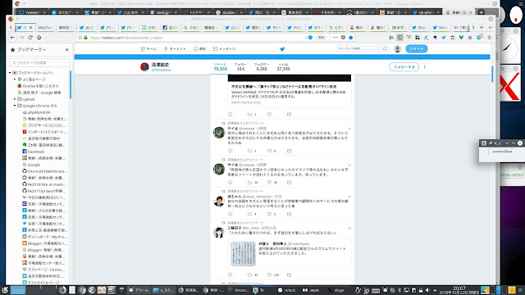The height and width of the screenshot is (295, 525).
Task: Click the taskbar clock showing 20:07
Action: point(459,290)
